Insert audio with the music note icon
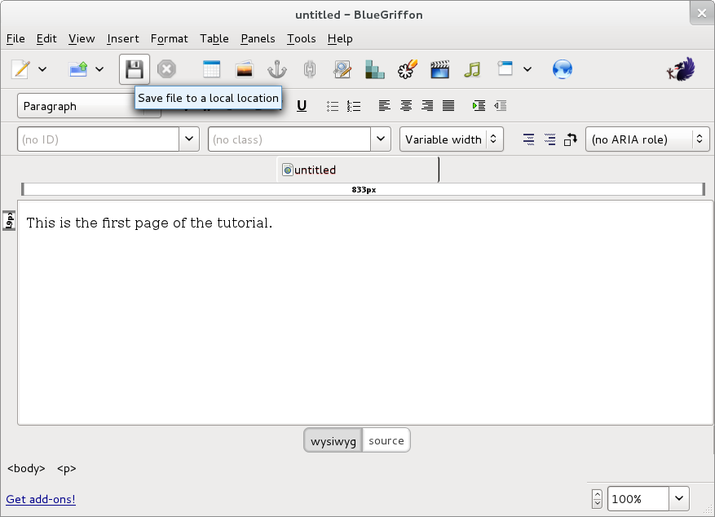 click(x=472, y=69)
